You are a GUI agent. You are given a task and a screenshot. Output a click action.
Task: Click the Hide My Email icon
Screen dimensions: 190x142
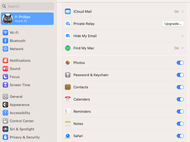click(x=68, y=36)
